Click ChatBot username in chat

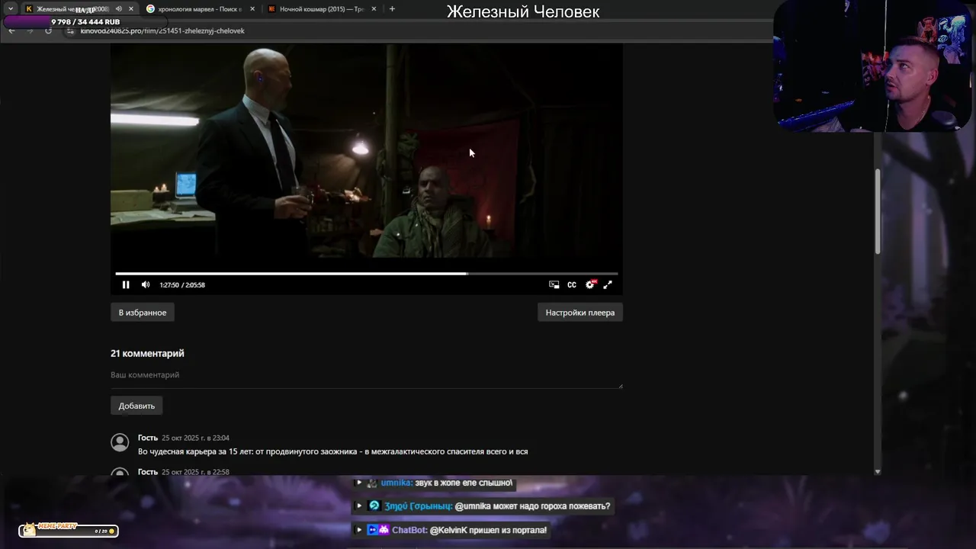[409, 530]
